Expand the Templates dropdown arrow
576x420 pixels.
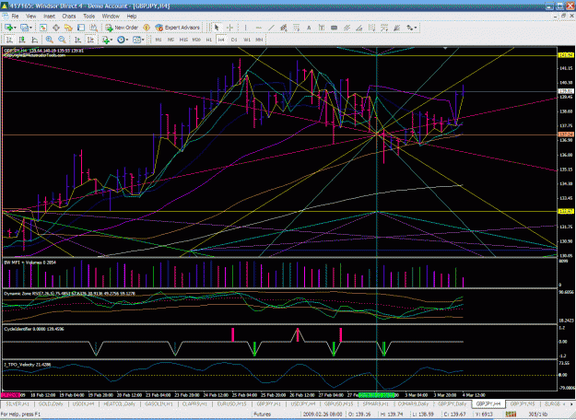pos(143,40)
